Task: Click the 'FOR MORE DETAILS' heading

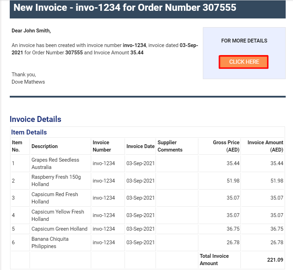Action: (244, 41)
